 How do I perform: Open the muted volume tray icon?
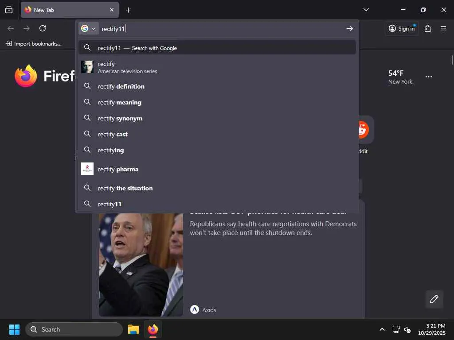pyautogui.click(x=407, y=329)
